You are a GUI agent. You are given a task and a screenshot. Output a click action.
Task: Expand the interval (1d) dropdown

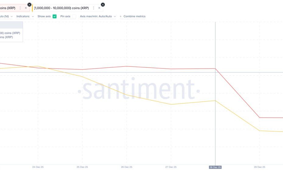click(6, 16)
